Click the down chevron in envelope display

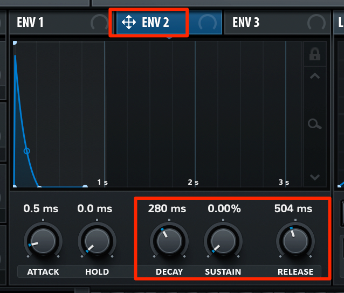tap(315, 177)
